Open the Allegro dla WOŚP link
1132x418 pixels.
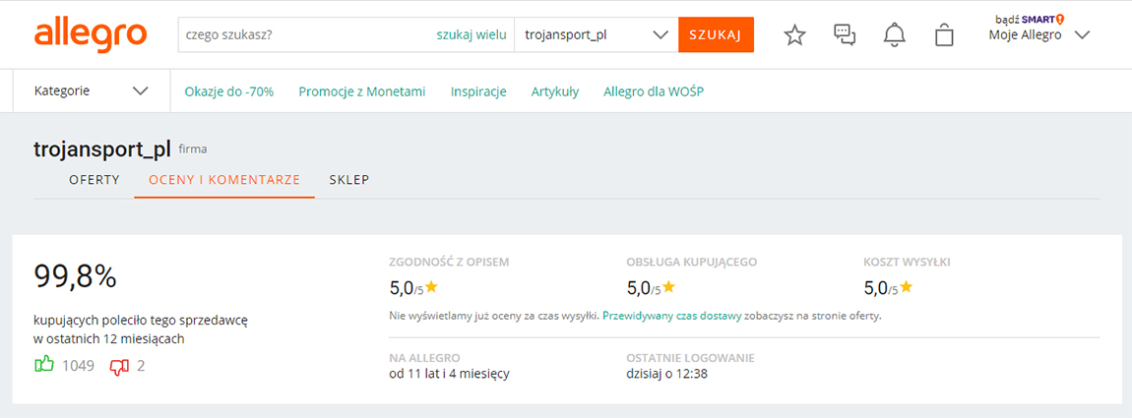click(654, 91)
